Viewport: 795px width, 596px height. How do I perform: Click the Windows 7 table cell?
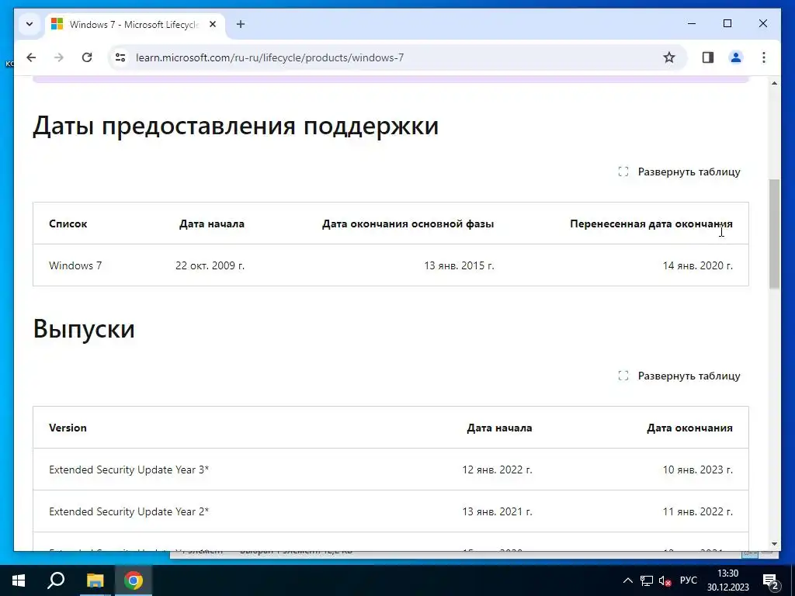pyautogui.click(x=75, y=265)
